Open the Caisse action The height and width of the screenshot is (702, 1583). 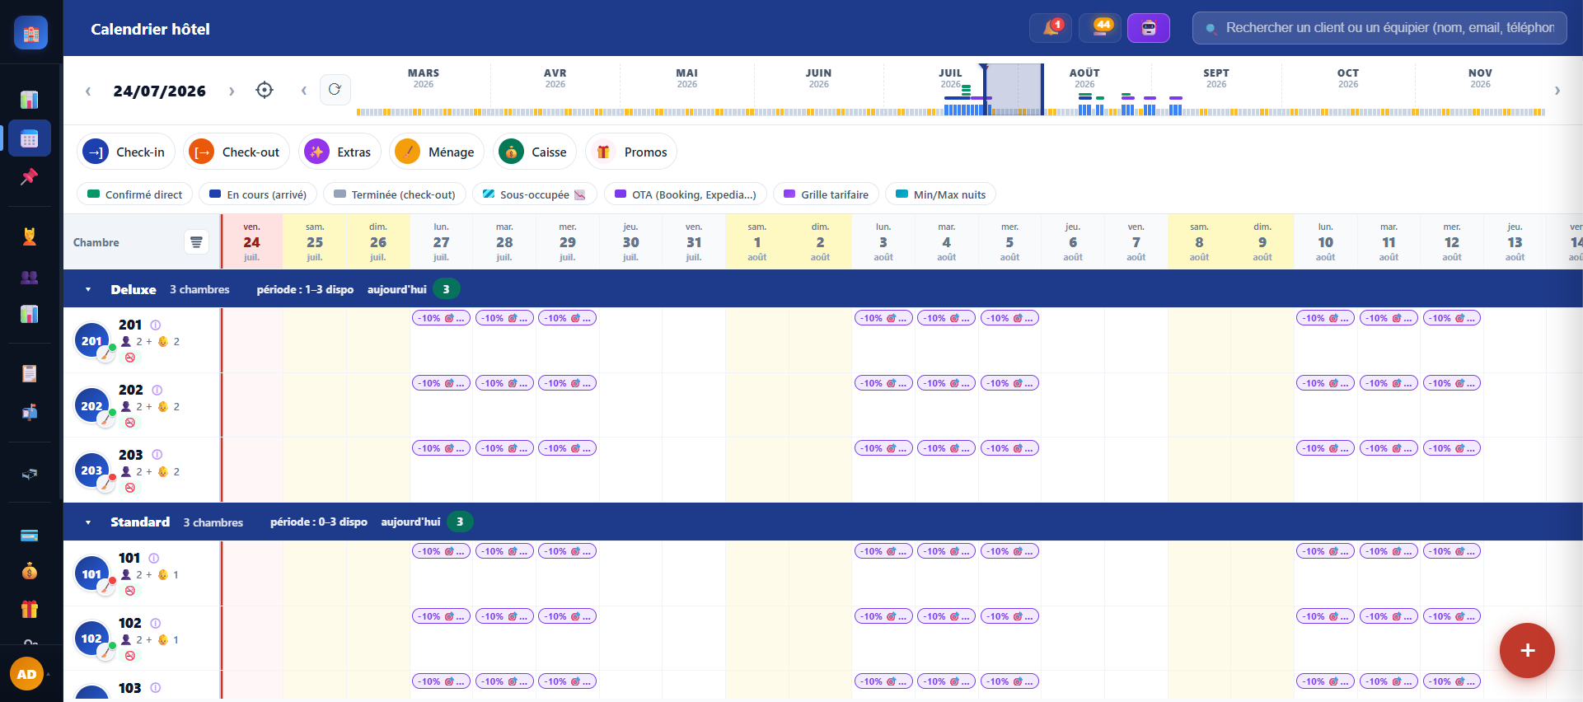535,152
